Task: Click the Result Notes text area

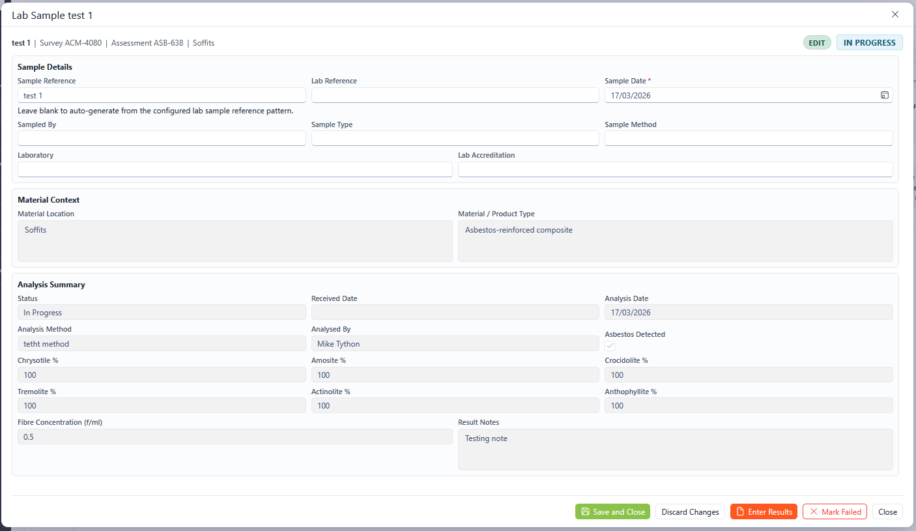Action: 675,449
